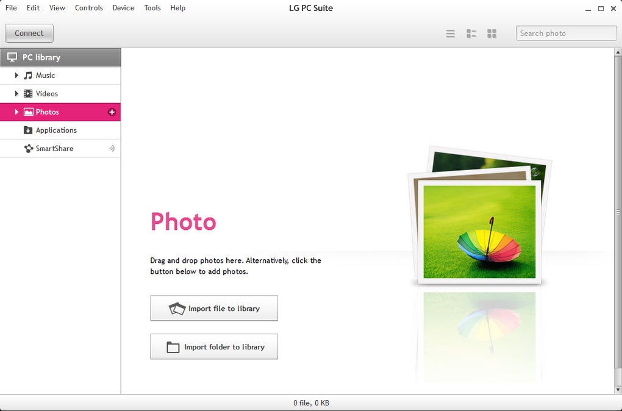Open the View menu

(57, 8)
